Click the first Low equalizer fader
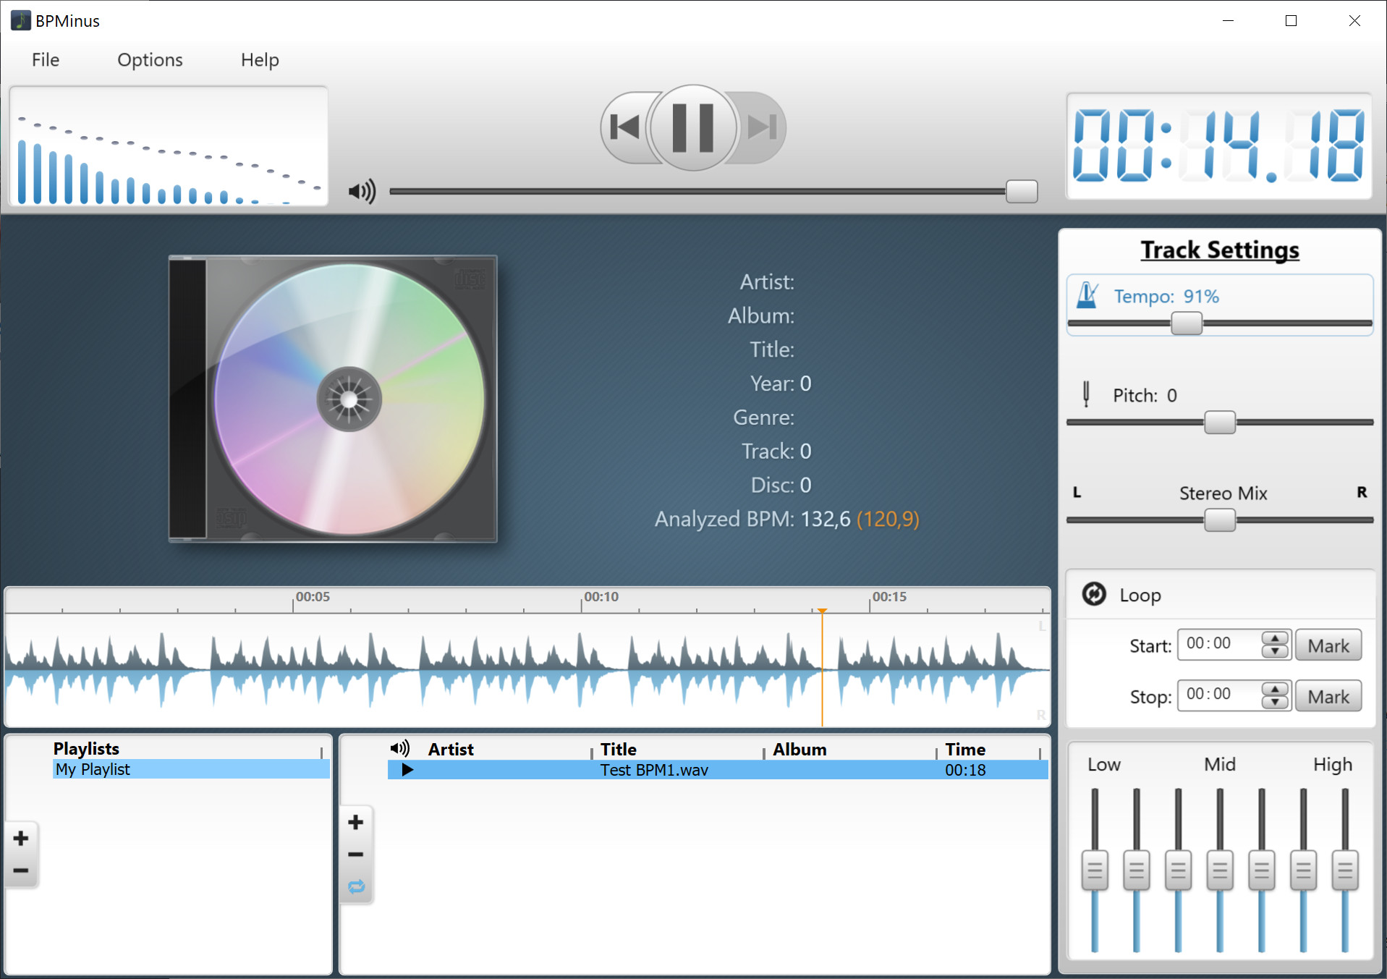 coord(1095,870)
